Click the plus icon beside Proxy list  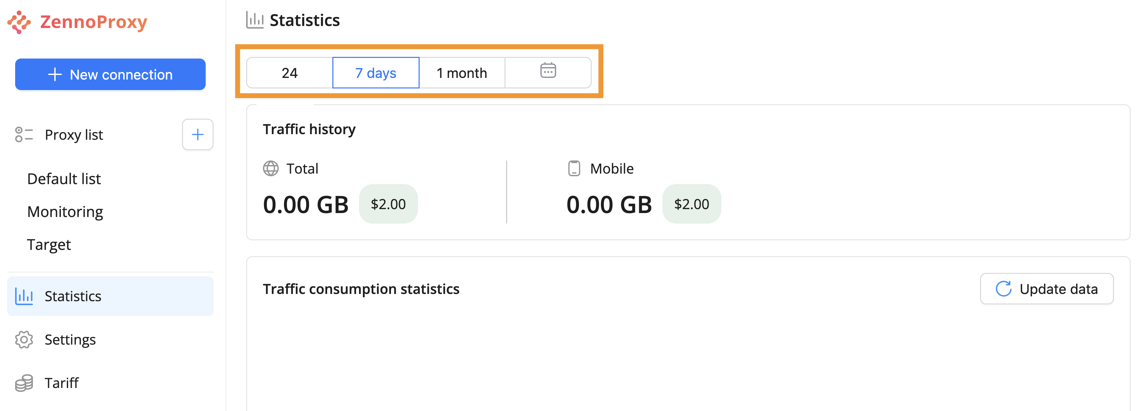(x=197, y=135)
